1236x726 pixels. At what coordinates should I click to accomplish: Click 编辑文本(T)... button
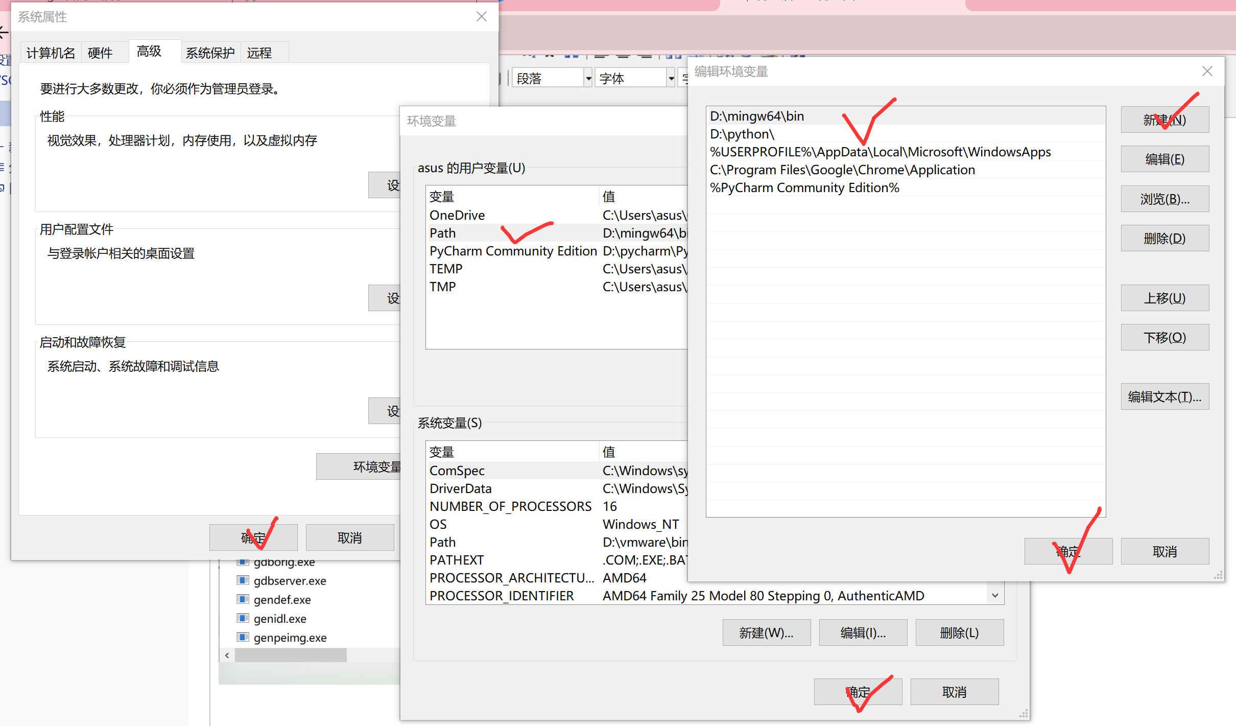[x=1164, y=397]
